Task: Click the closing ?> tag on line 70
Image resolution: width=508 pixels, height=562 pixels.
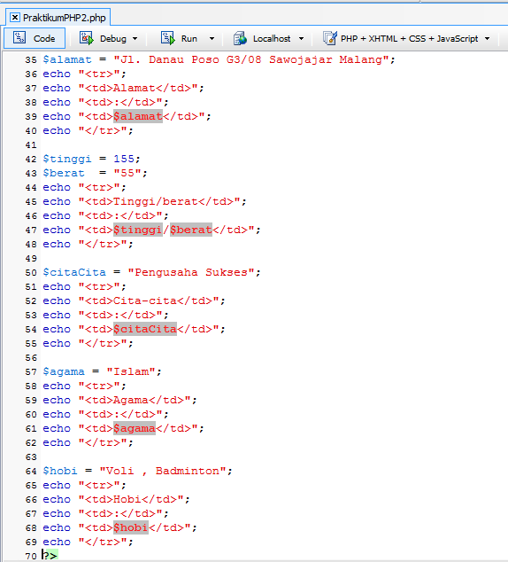Action: coord(50,556)
